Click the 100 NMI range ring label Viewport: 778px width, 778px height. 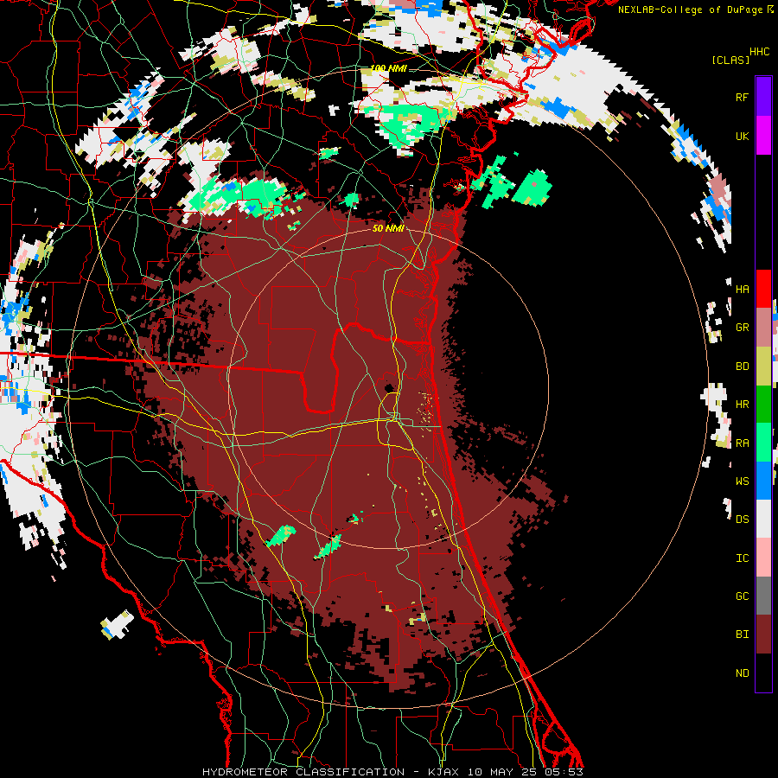point(388,68)
